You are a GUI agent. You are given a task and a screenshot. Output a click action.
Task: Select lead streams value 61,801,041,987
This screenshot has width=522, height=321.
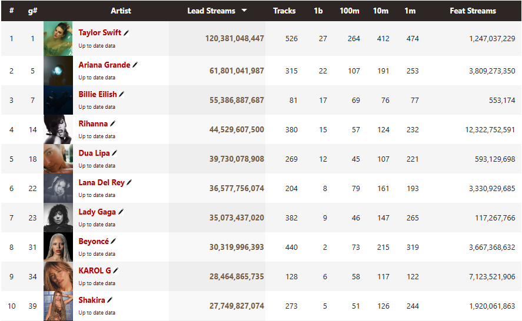tap(237, 71)
